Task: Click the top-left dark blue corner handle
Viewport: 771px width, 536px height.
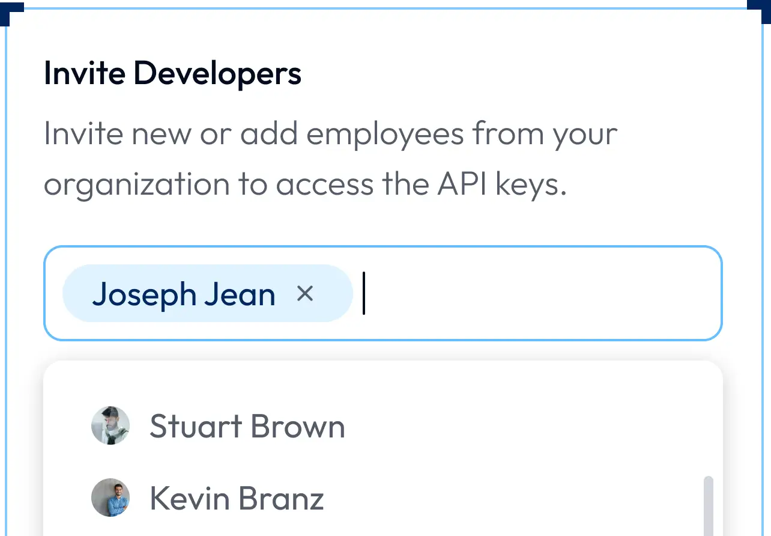Action: (10, 12)
